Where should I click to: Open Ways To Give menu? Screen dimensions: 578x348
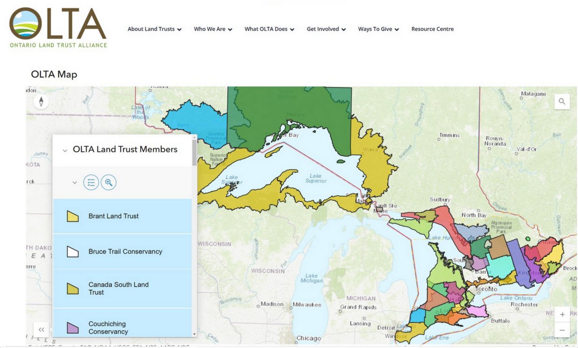[x=378, y=29]
